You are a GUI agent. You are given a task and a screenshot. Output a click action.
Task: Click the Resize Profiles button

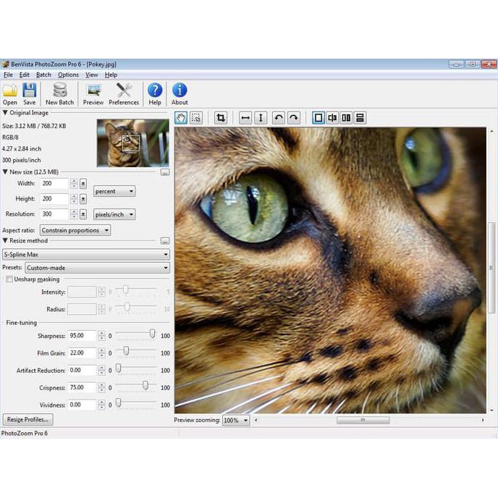(x=28, y=420)
